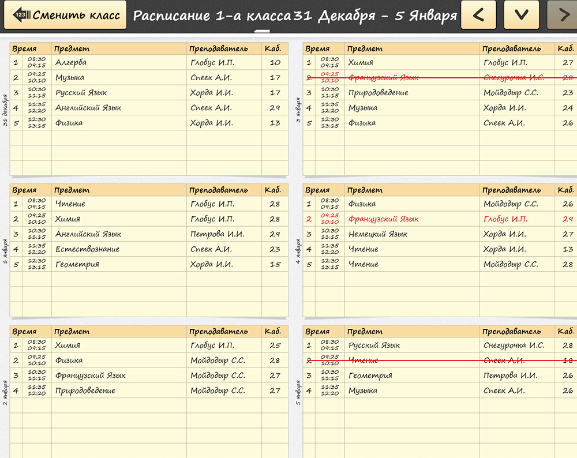Click room 15 for Геометрия on 1 января
Screen dimensions: 577x458
pyautogui.click(x=275, y=264)
